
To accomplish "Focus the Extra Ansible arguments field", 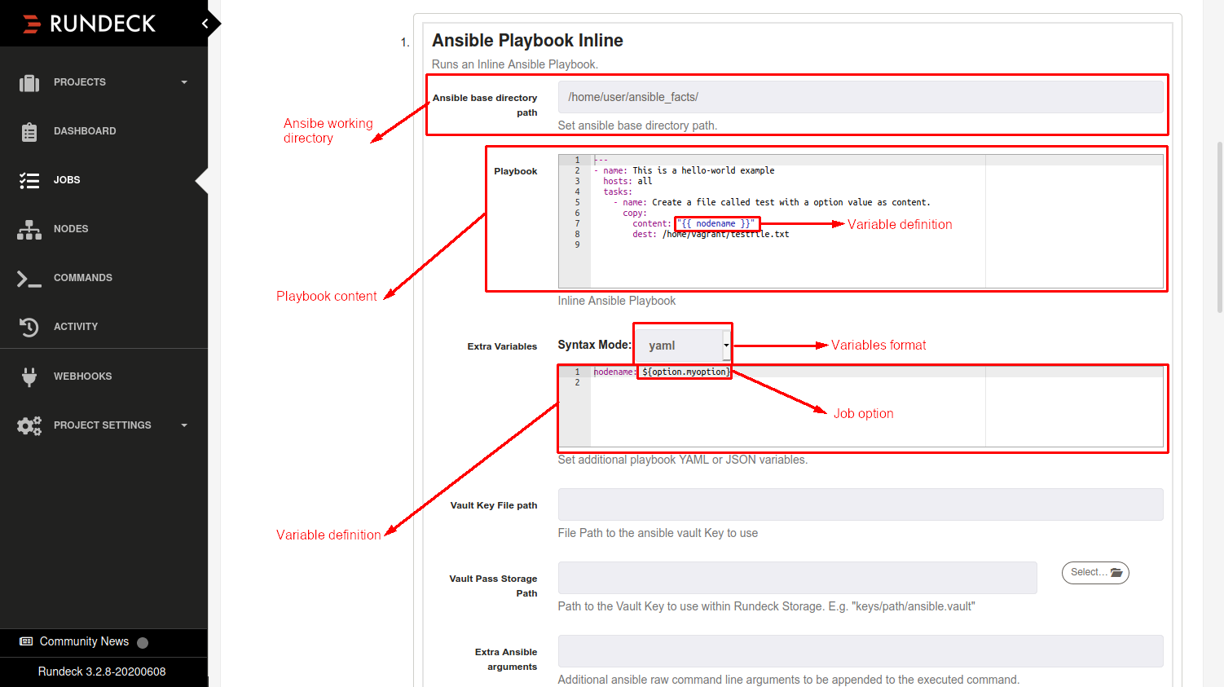I will (x=861, y=651).
